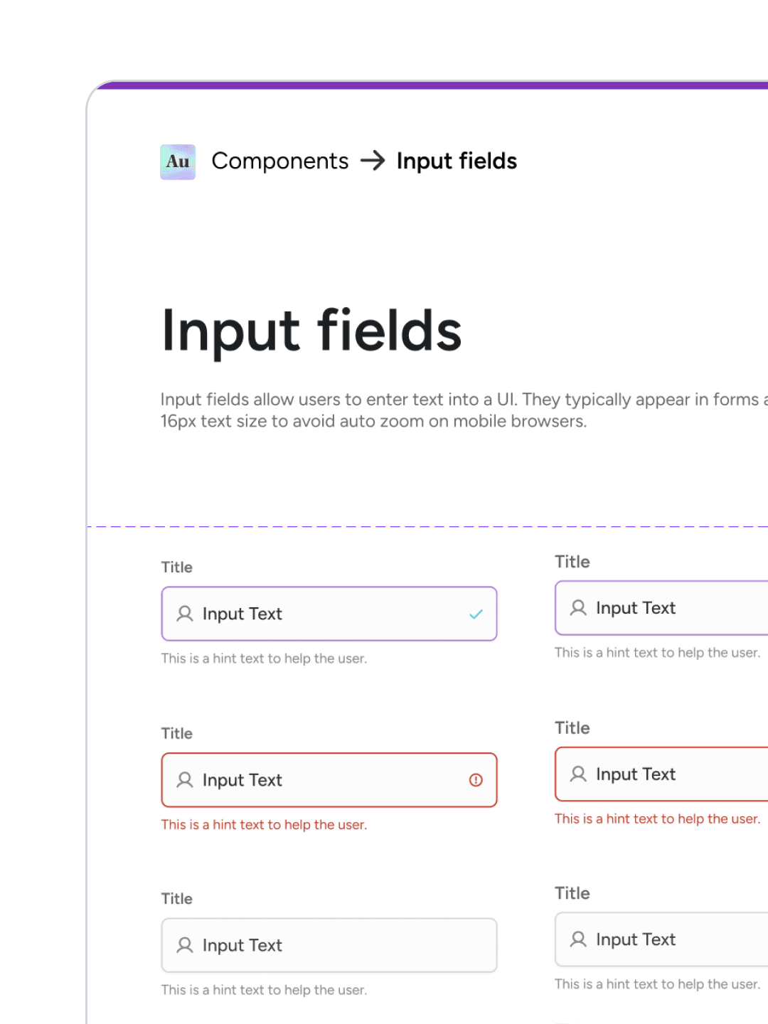Select the Input fields breadcrumb item
Viewport: 768px width, 1024px height.
457,161
